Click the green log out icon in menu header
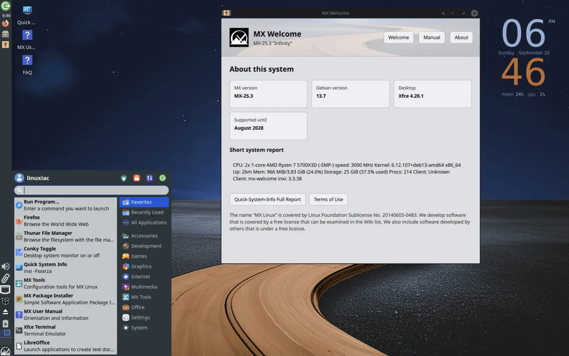 [162, 178]
